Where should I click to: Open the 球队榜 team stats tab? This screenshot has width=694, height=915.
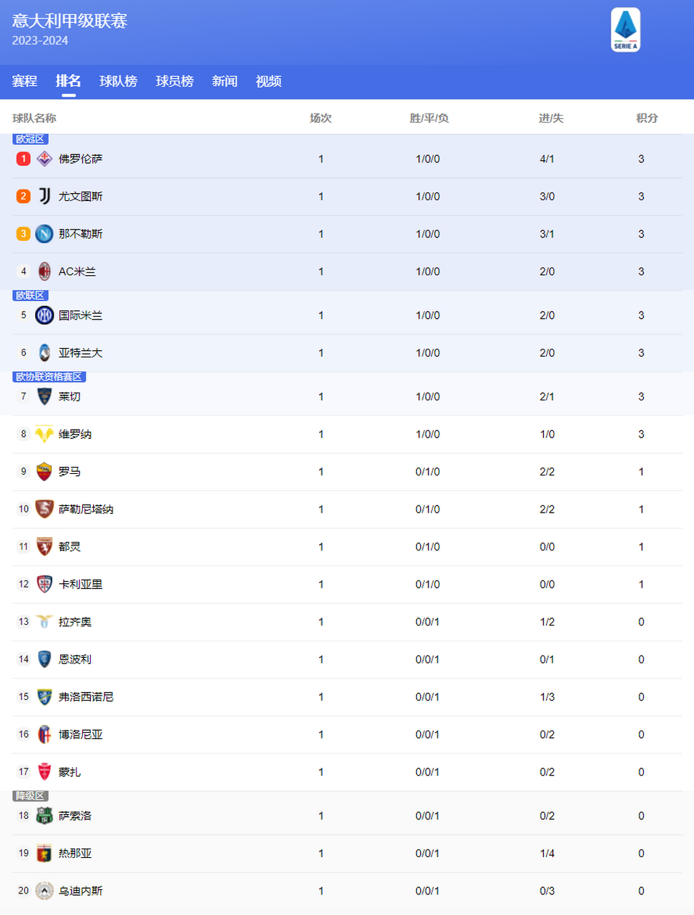(118, 81)
